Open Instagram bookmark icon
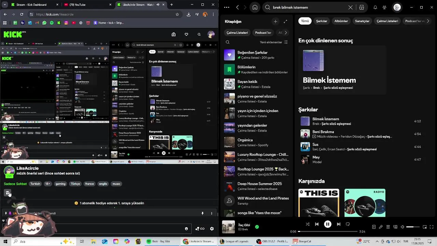The width and height of the screenshot is (437, 246). point(66,23)
